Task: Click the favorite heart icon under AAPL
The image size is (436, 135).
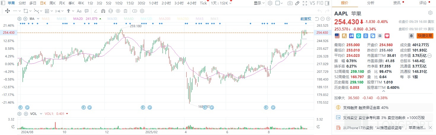Action: pos(387,36)
